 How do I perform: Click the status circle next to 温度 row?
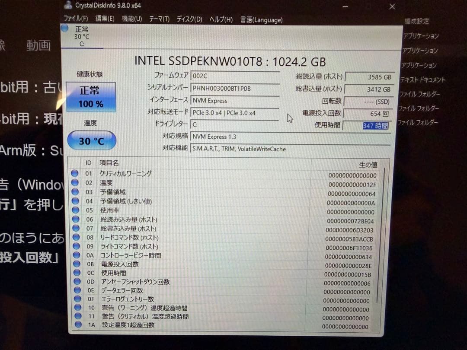[75, 182]
